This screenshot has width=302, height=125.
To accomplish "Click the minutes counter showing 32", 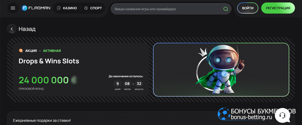I will 139,84.
